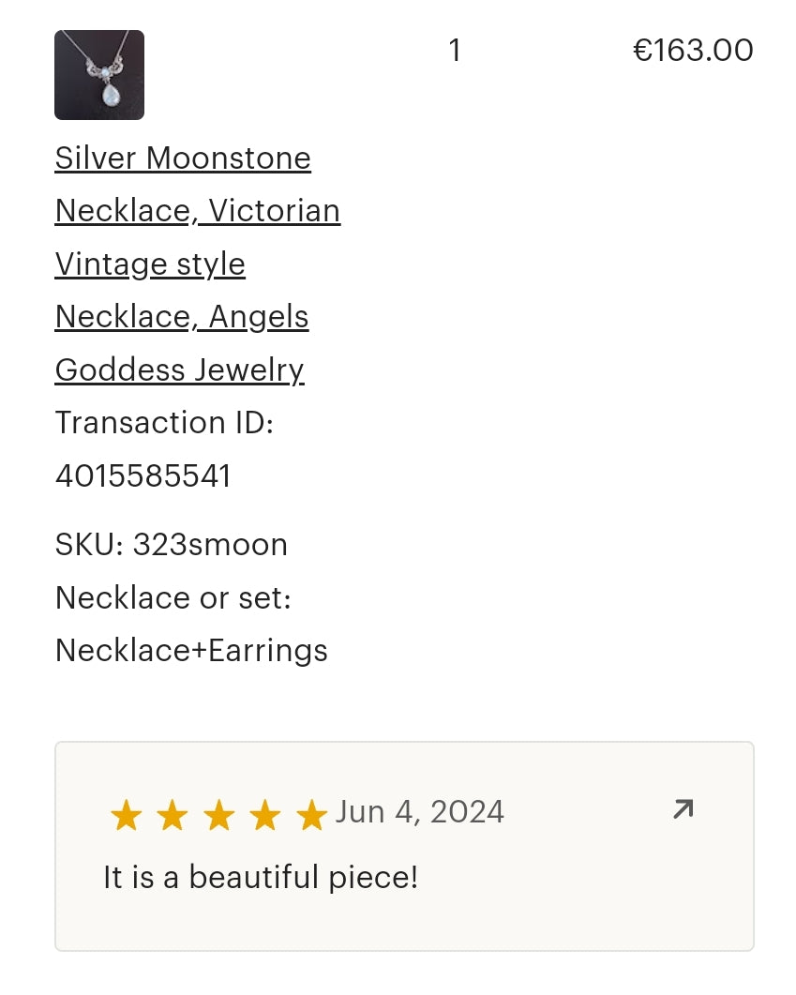Screen dimensions: 796x995
Task: Open the moonstone necklace product thumbnail
Action: pos(99,75)
